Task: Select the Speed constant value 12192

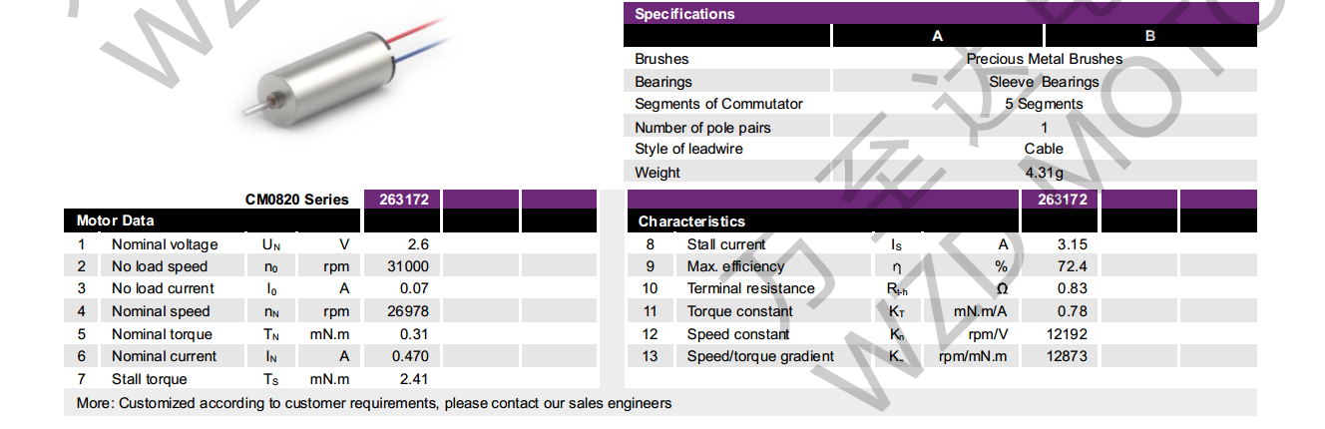Action: pos(1066,334)
